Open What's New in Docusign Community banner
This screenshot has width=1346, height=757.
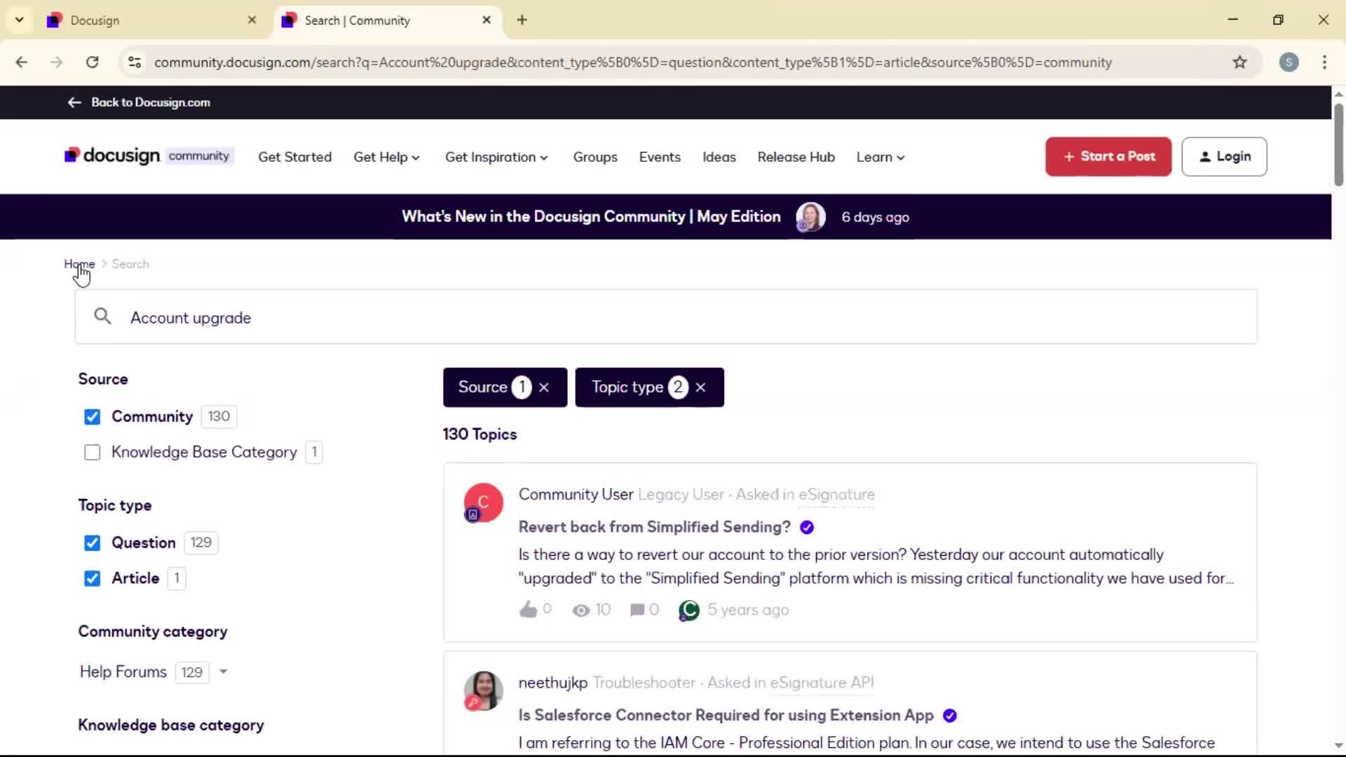(591, 217)
